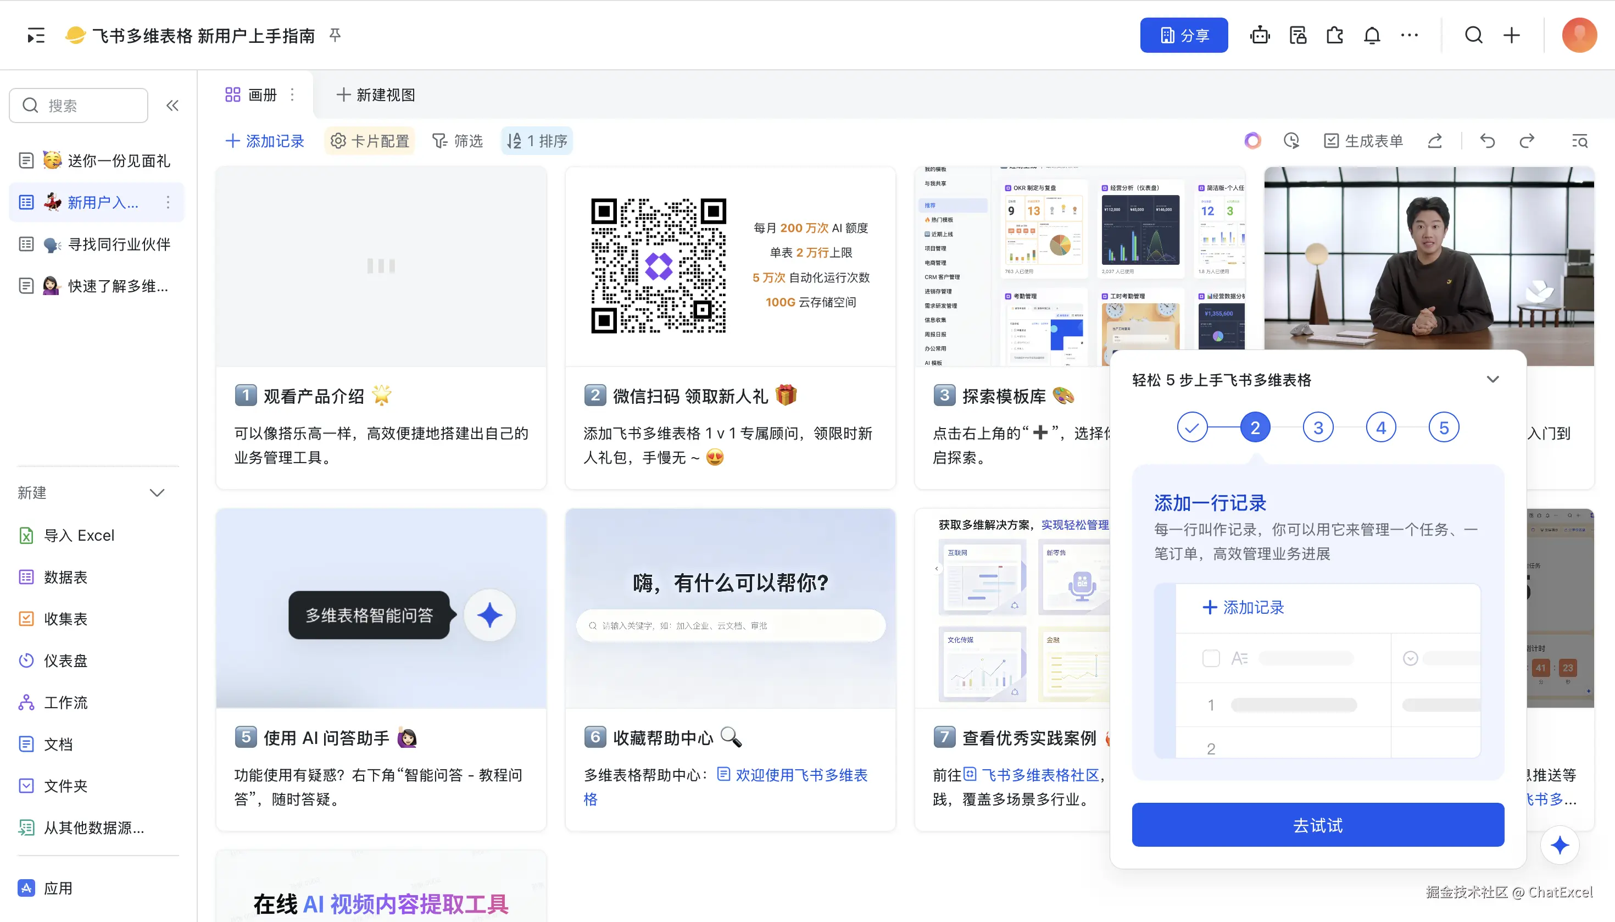Screen dimensions: 1615x922
Task: Open the 寻找同行业伙伴 table in sidebar
Action: [x=119, y=245]
